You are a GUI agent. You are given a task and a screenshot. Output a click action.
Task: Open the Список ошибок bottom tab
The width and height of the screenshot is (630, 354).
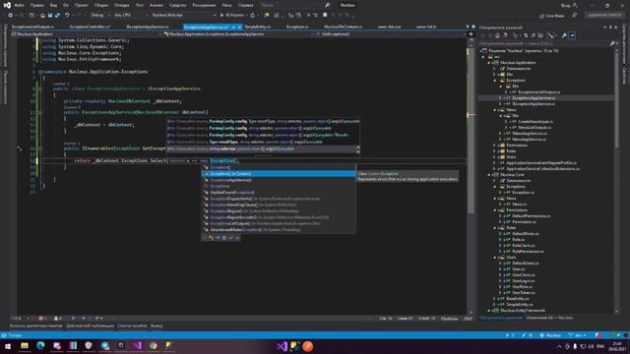[x=132, y=325]
